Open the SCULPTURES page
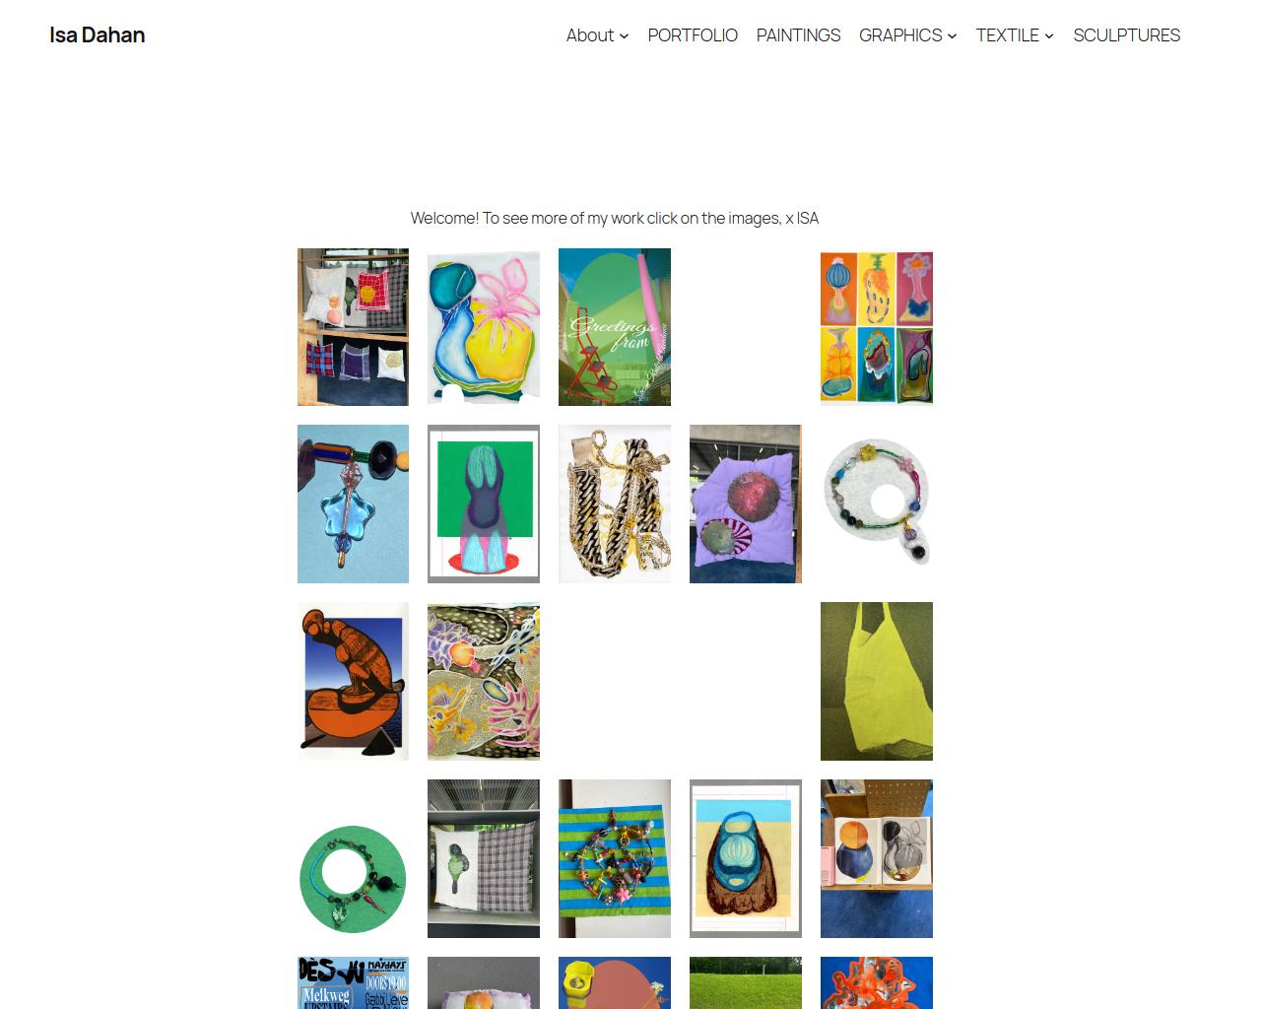The width and height of the screenshot is (1261, 1009). click(1126, 34)
